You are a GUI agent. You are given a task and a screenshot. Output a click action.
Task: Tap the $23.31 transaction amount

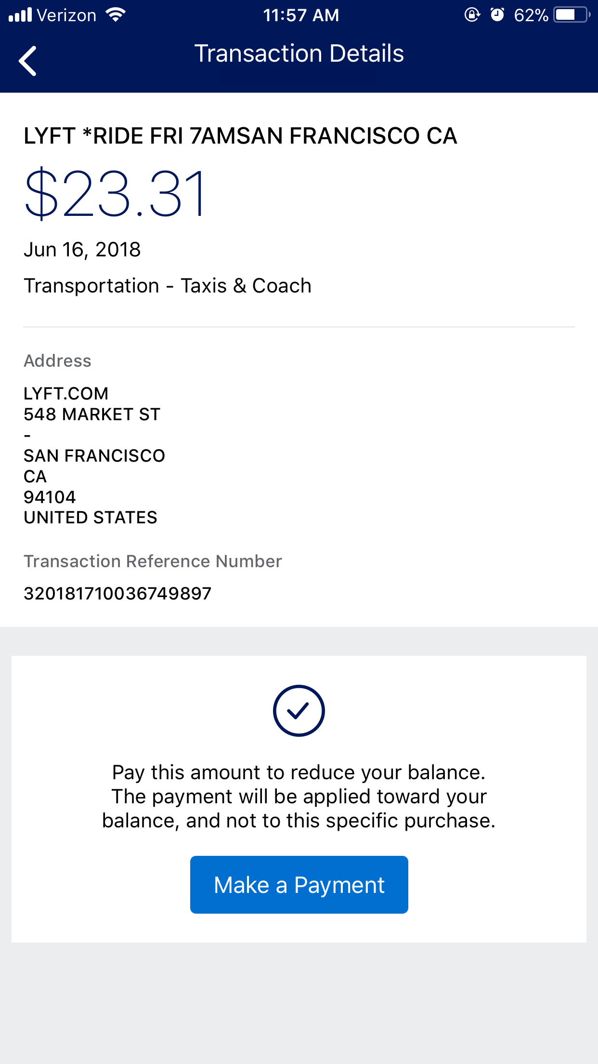(x=116, y=193)
